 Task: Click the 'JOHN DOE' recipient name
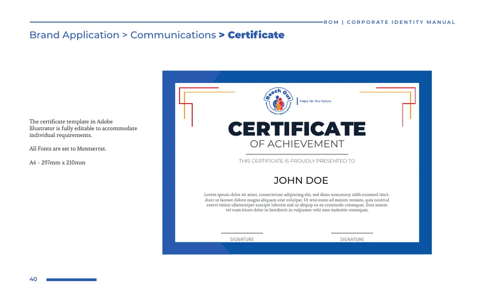click(x=301, y=181)
